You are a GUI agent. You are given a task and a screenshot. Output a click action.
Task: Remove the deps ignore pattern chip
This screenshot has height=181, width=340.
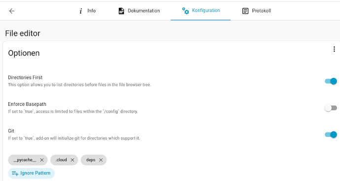pyautogui.click(x=101, y=160)
